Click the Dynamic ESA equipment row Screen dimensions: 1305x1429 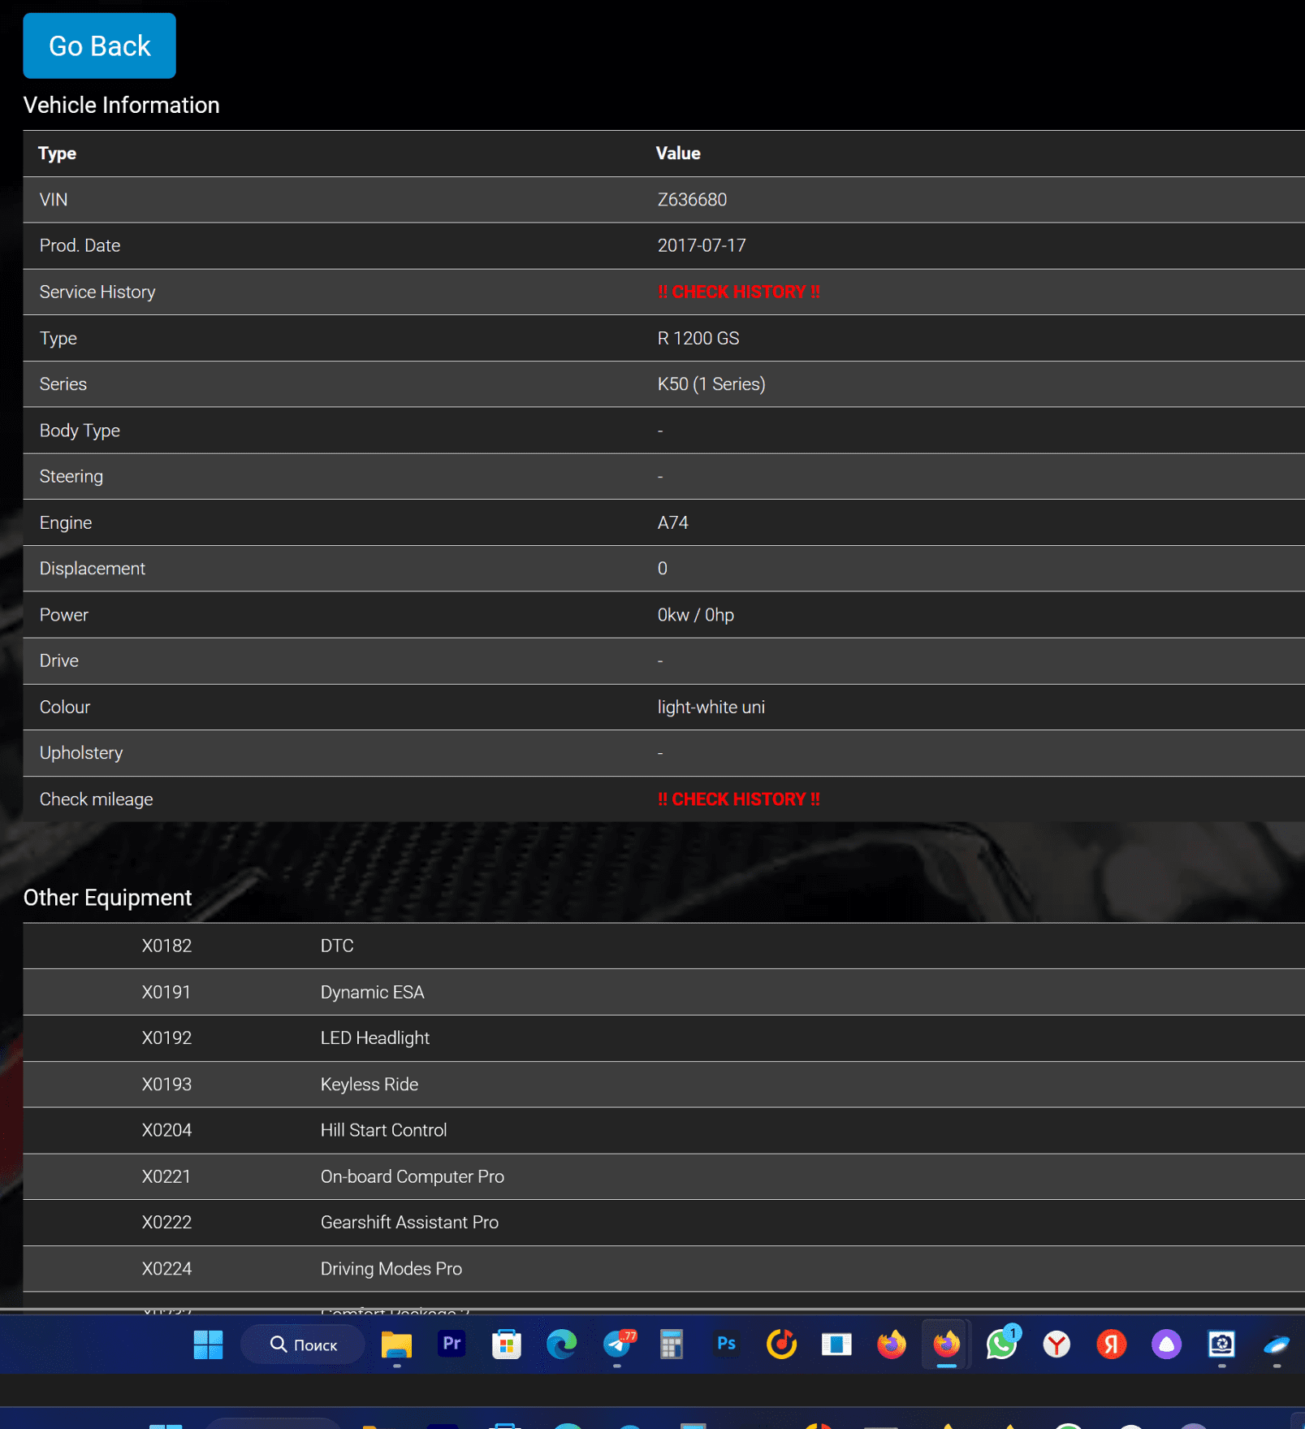372,992
